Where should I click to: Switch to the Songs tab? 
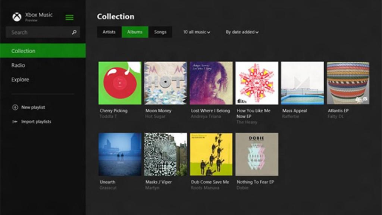160,32
